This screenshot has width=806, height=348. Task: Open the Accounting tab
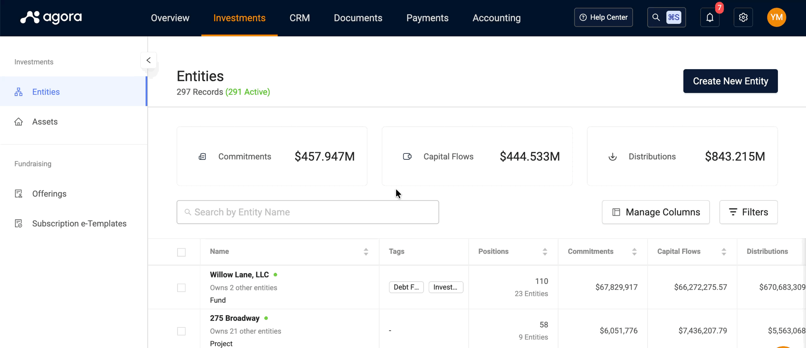tap(496, 18)
